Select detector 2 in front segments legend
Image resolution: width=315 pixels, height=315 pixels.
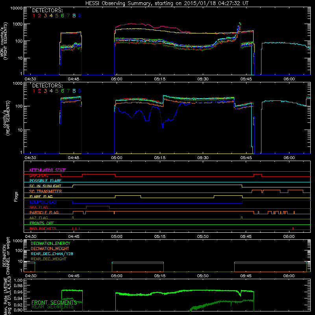40,16
